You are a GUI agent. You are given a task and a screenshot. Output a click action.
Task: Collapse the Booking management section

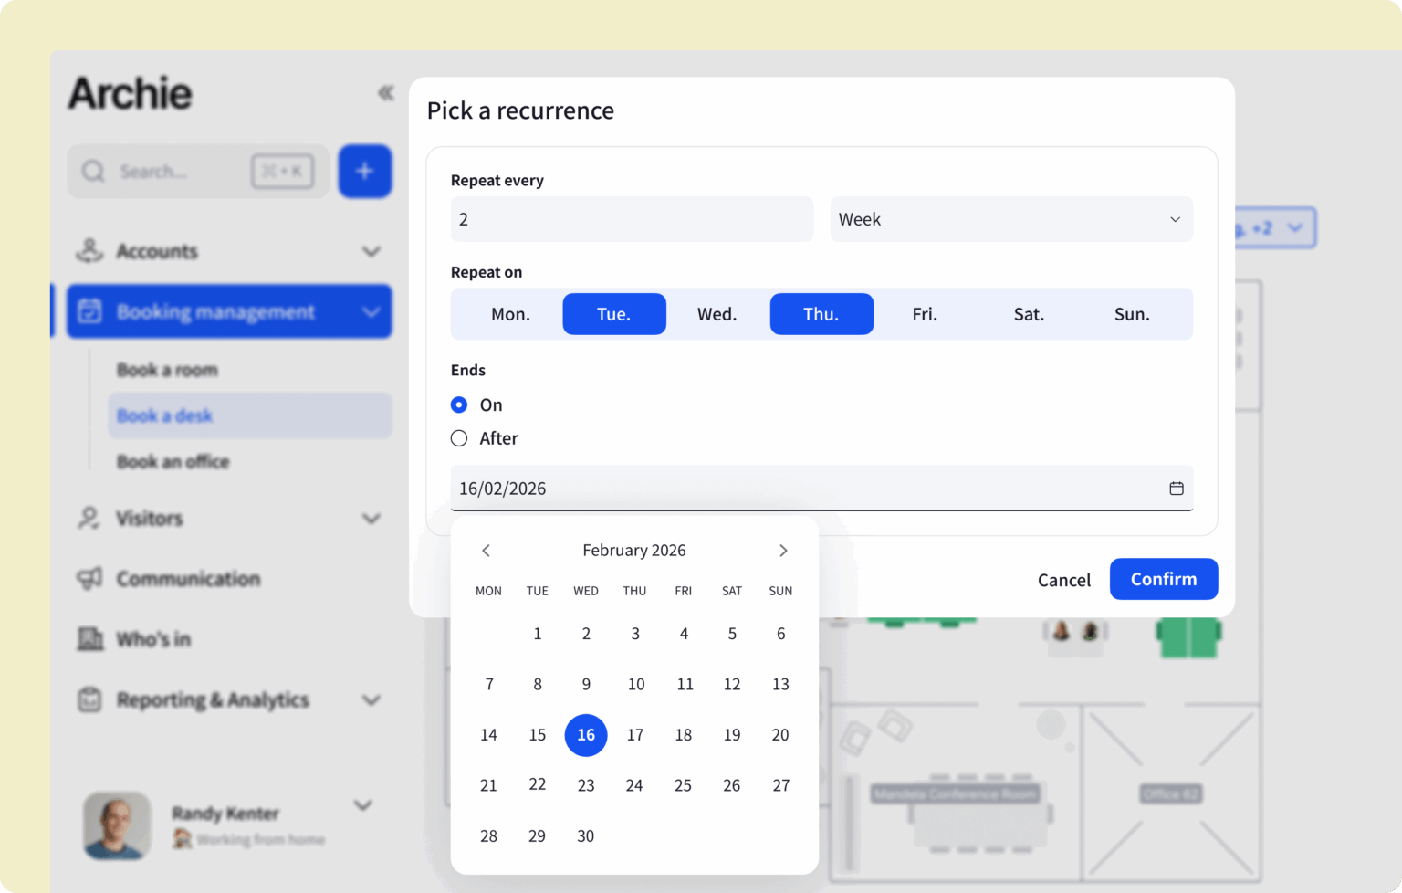point(371,311)
